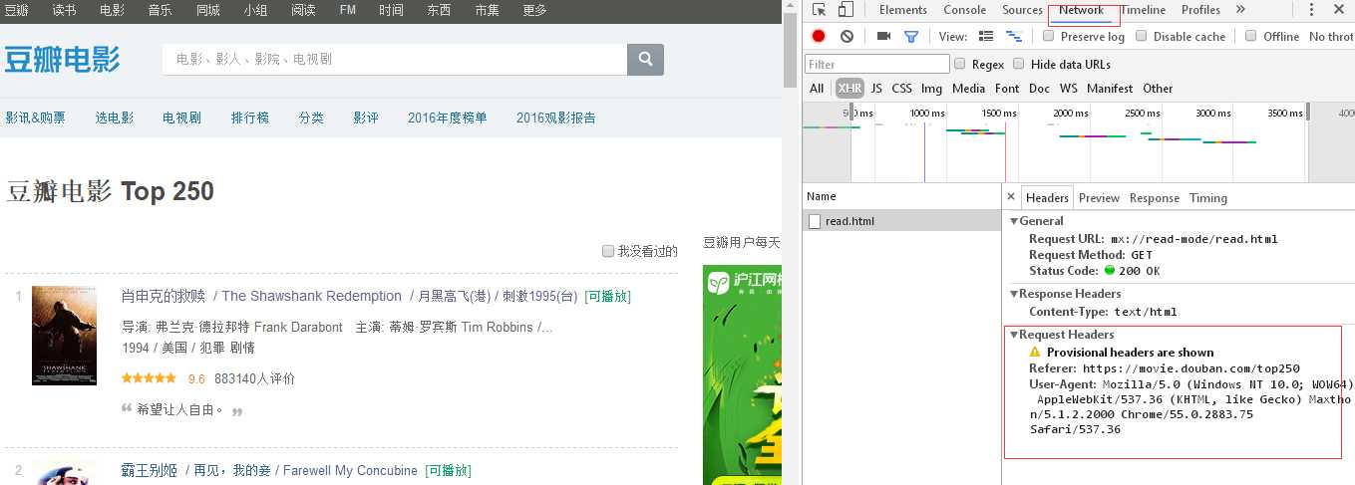
Task: Focus the Douban movie search box
Action: 395,59
